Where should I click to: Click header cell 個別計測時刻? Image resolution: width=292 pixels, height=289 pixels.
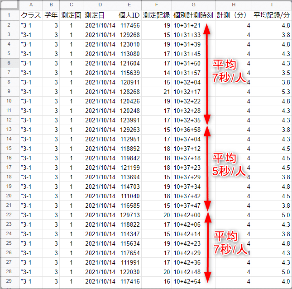pyautogui.click(x=193, y=15)
